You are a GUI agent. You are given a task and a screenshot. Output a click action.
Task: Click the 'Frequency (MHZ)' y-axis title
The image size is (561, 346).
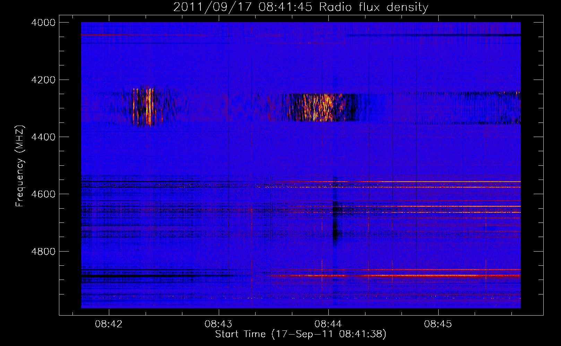coord(20,166)
